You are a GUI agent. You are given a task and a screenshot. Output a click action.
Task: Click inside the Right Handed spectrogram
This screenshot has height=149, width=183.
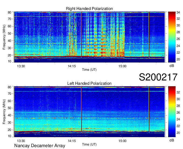(x=89, y=37)
